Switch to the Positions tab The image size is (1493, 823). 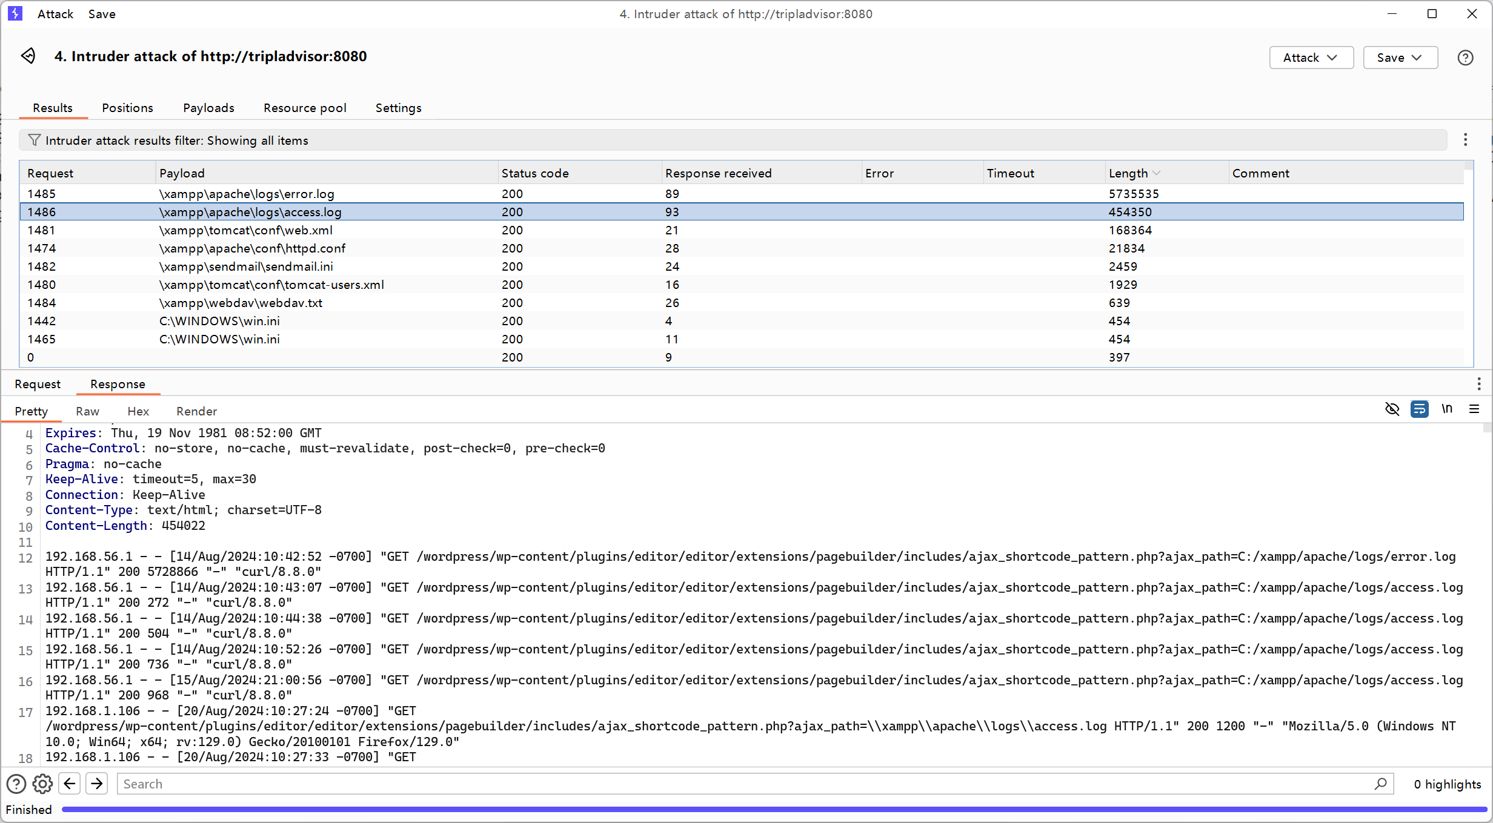tap(127, 108)
